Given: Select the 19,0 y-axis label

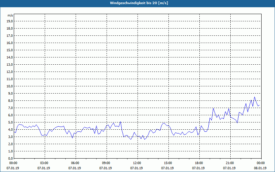Looking at the screenshot, I should pos(10,21).
